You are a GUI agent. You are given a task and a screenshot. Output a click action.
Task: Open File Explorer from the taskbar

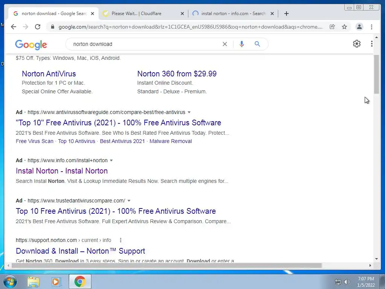(x=33, y=281)
